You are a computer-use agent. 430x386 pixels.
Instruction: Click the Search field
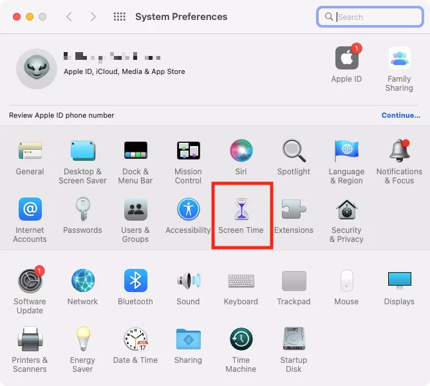pyautogui.click(x=369, y=17)
